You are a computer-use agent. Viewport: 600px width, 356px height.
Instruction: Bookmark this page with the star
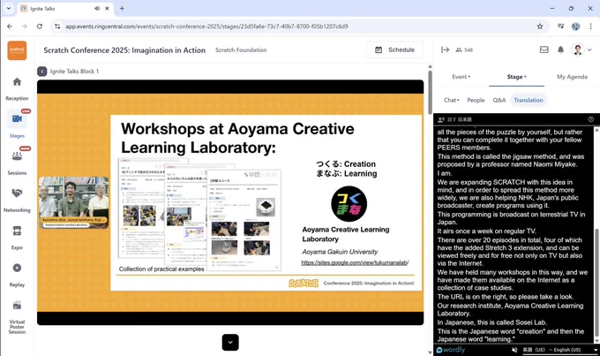(x=539, y=27)
